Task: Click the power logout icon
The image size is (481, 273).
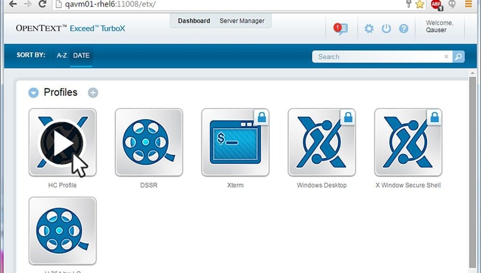Action: coord(386,28)
